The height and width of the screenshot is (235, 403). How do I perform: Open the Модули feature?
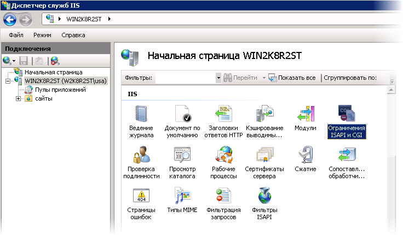pyautogui.click(x=306, y=118)
